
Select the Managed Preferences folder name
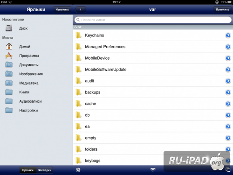click(x=105, y=47)
